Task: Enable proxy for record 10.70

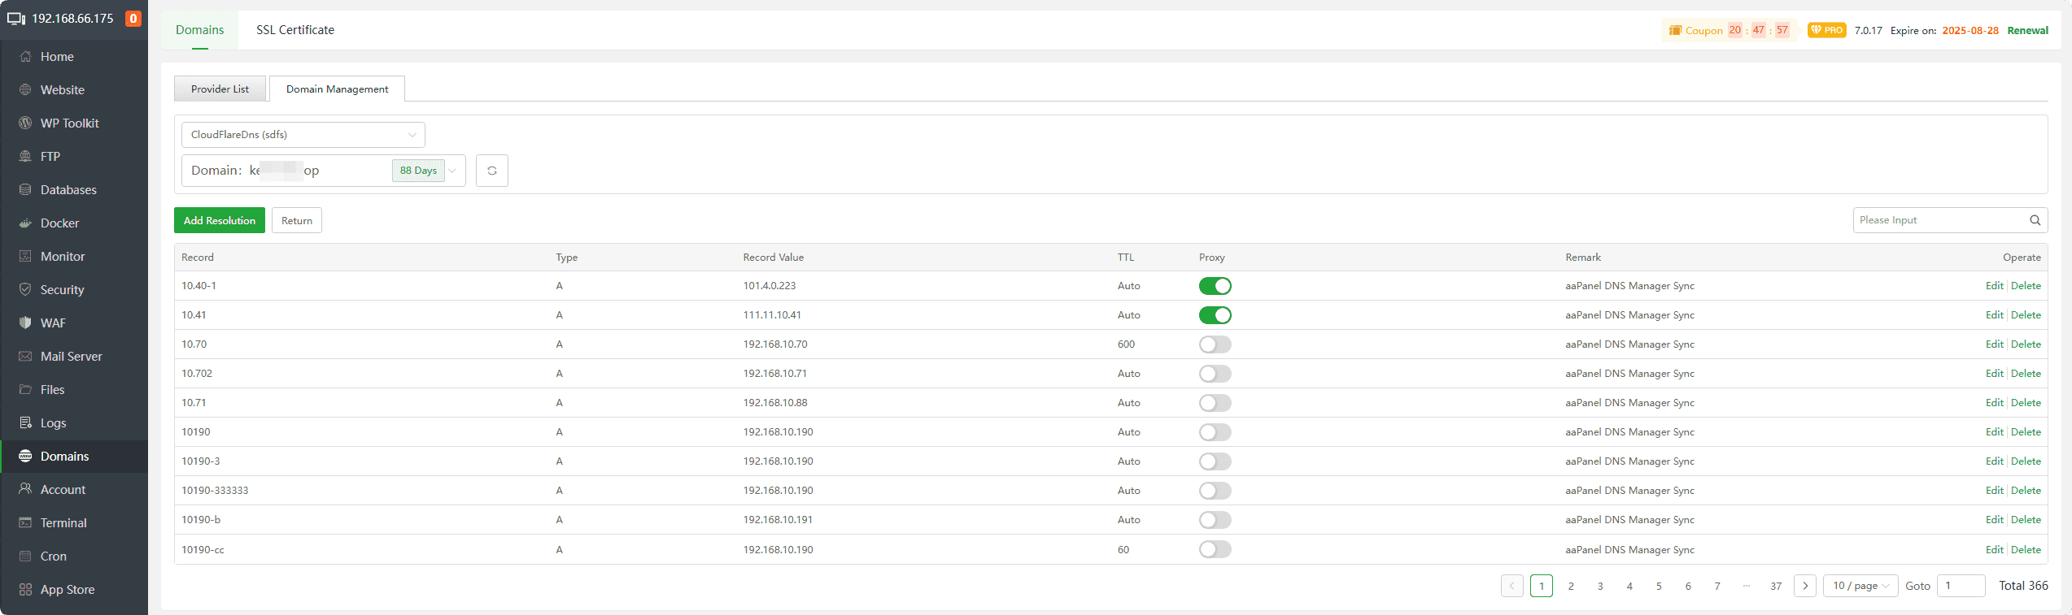Action: pos(1215,344)
